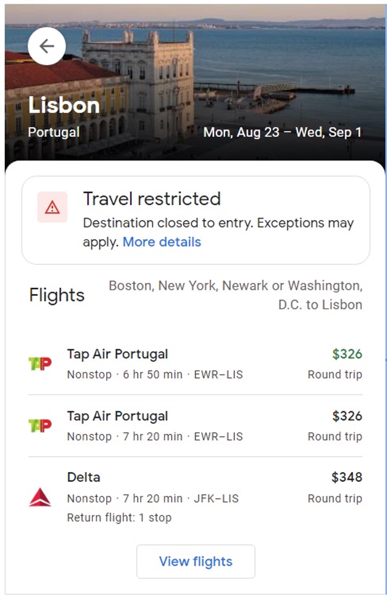
Task: Click second Tap Air Portugal logo
Action: (x=40, y=425)
